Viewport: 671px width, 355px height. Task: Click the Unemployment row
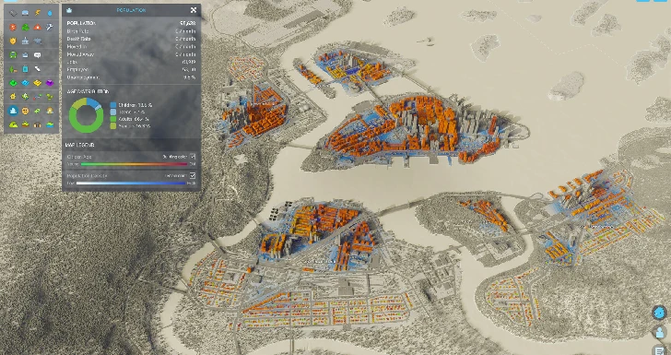[x=132, y=77]
